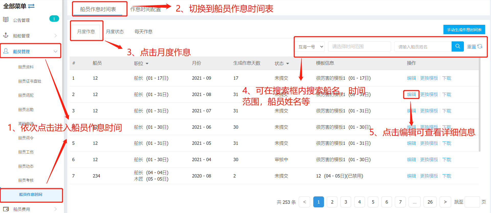Screen dimensions: 491x213
Task: Open 船员工伤 in the sidebar
Action: pos(26,152)
